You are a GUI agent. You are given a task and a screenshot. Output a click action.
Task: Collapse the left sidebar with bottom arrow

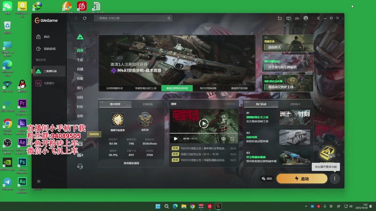pyautogui.click(x=39, y=181)
